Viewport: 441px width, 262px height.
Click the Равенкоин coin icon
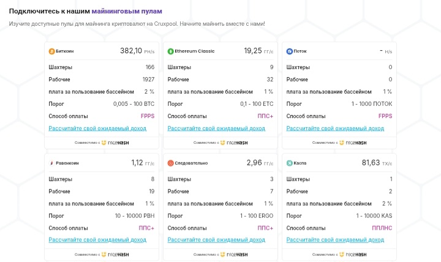pyautogui.click(x=51, y=163)
